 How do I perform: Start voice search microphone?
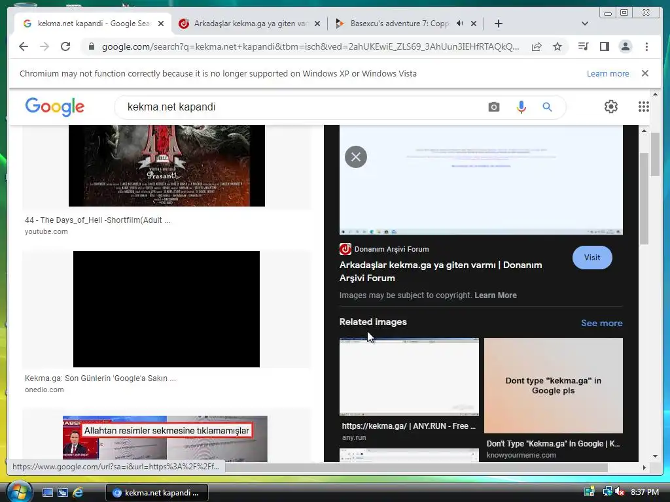[521, 107]
